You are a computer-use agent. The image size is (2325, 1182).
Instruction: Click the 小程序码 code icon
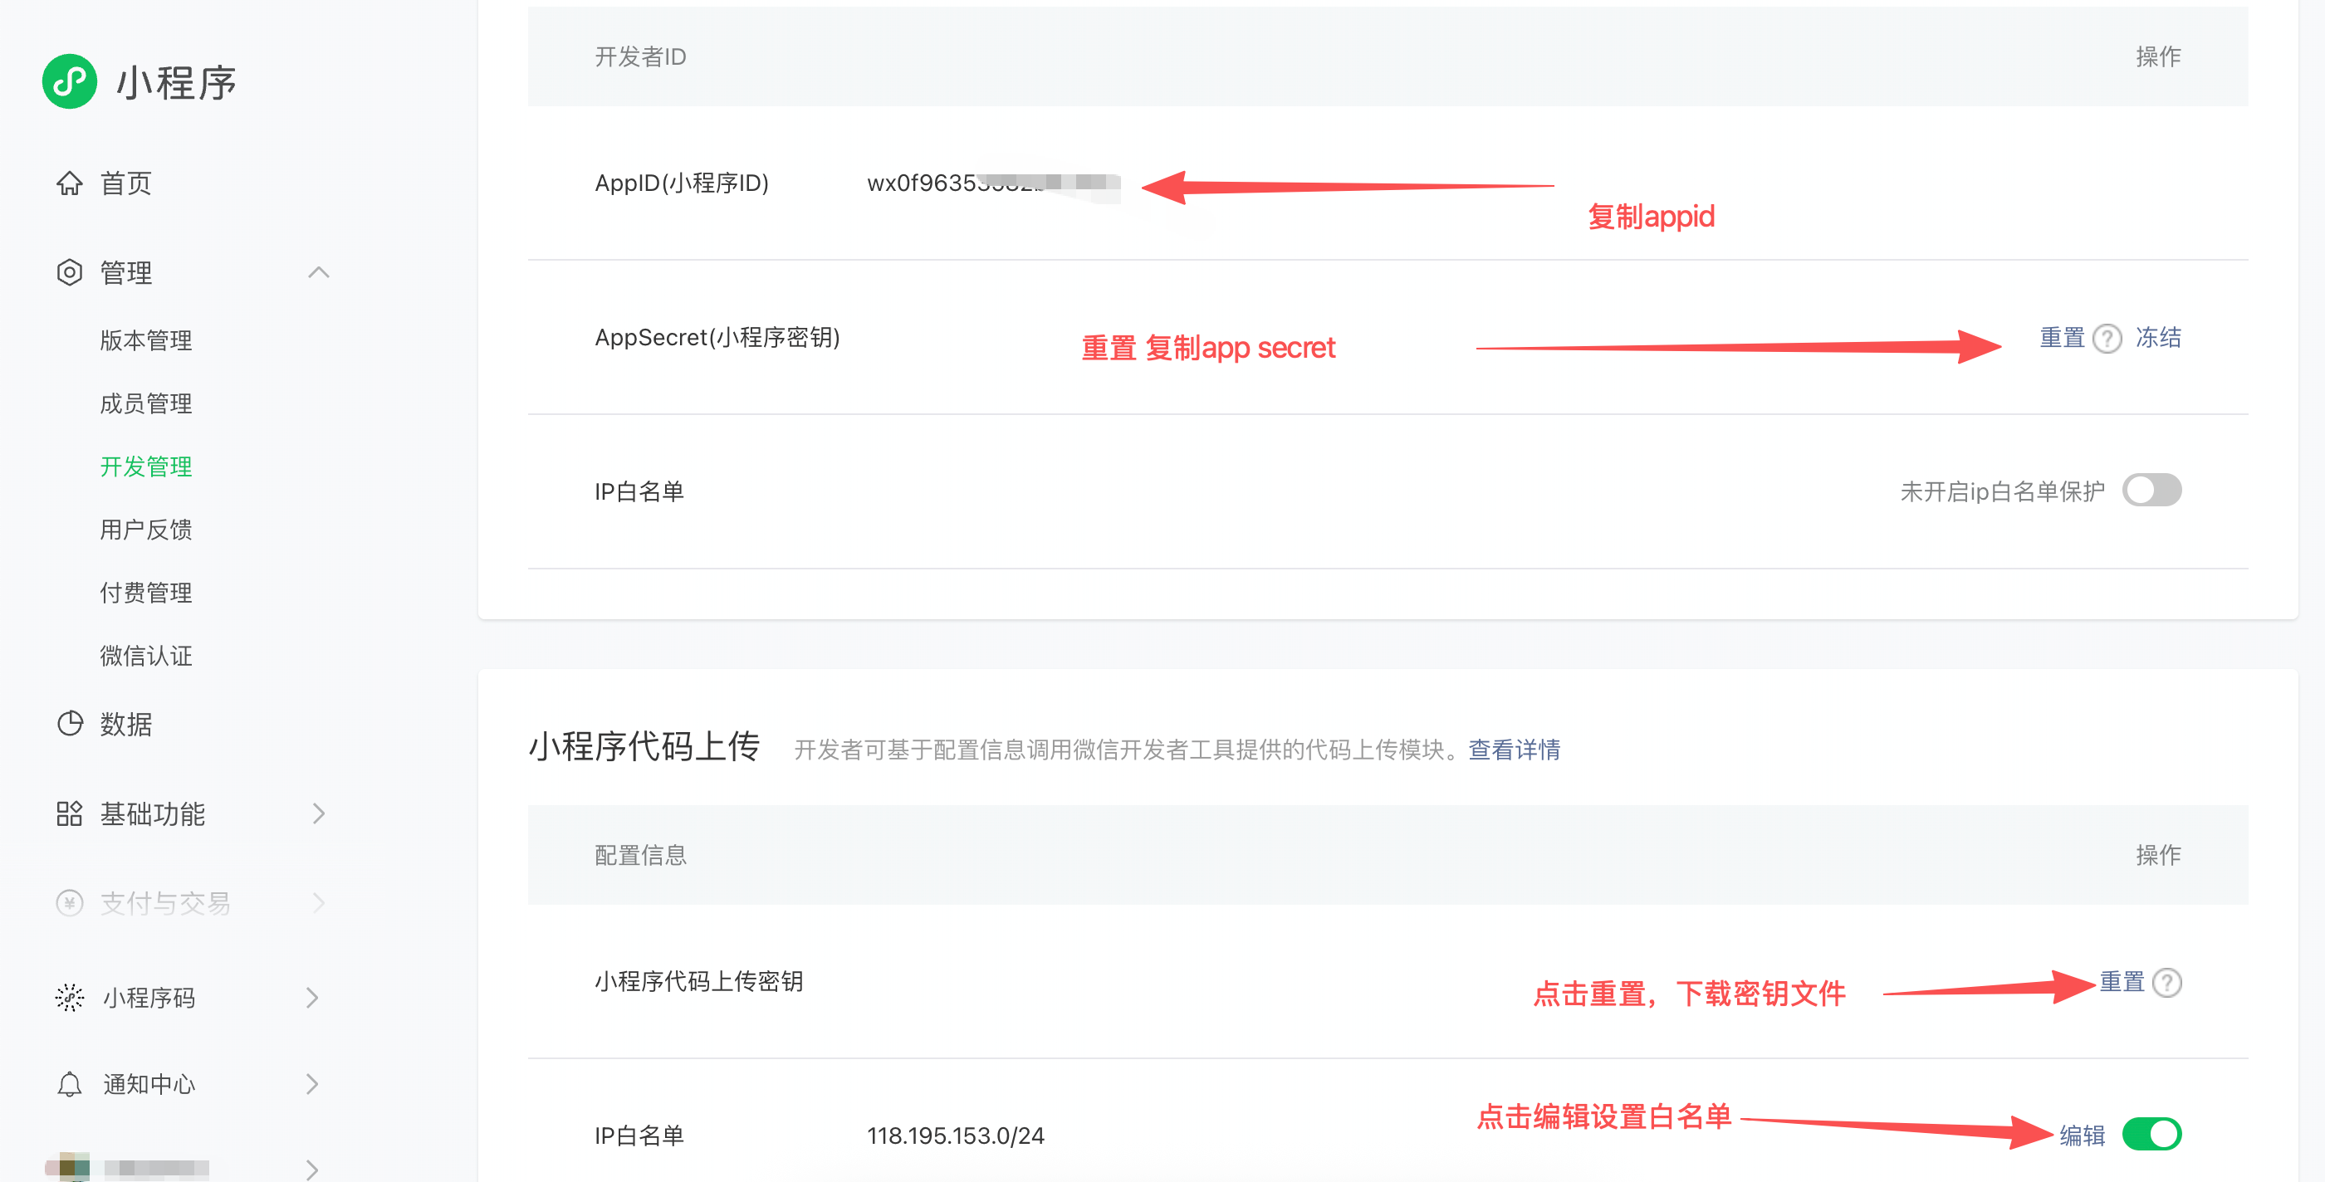[x=69, y=997]
